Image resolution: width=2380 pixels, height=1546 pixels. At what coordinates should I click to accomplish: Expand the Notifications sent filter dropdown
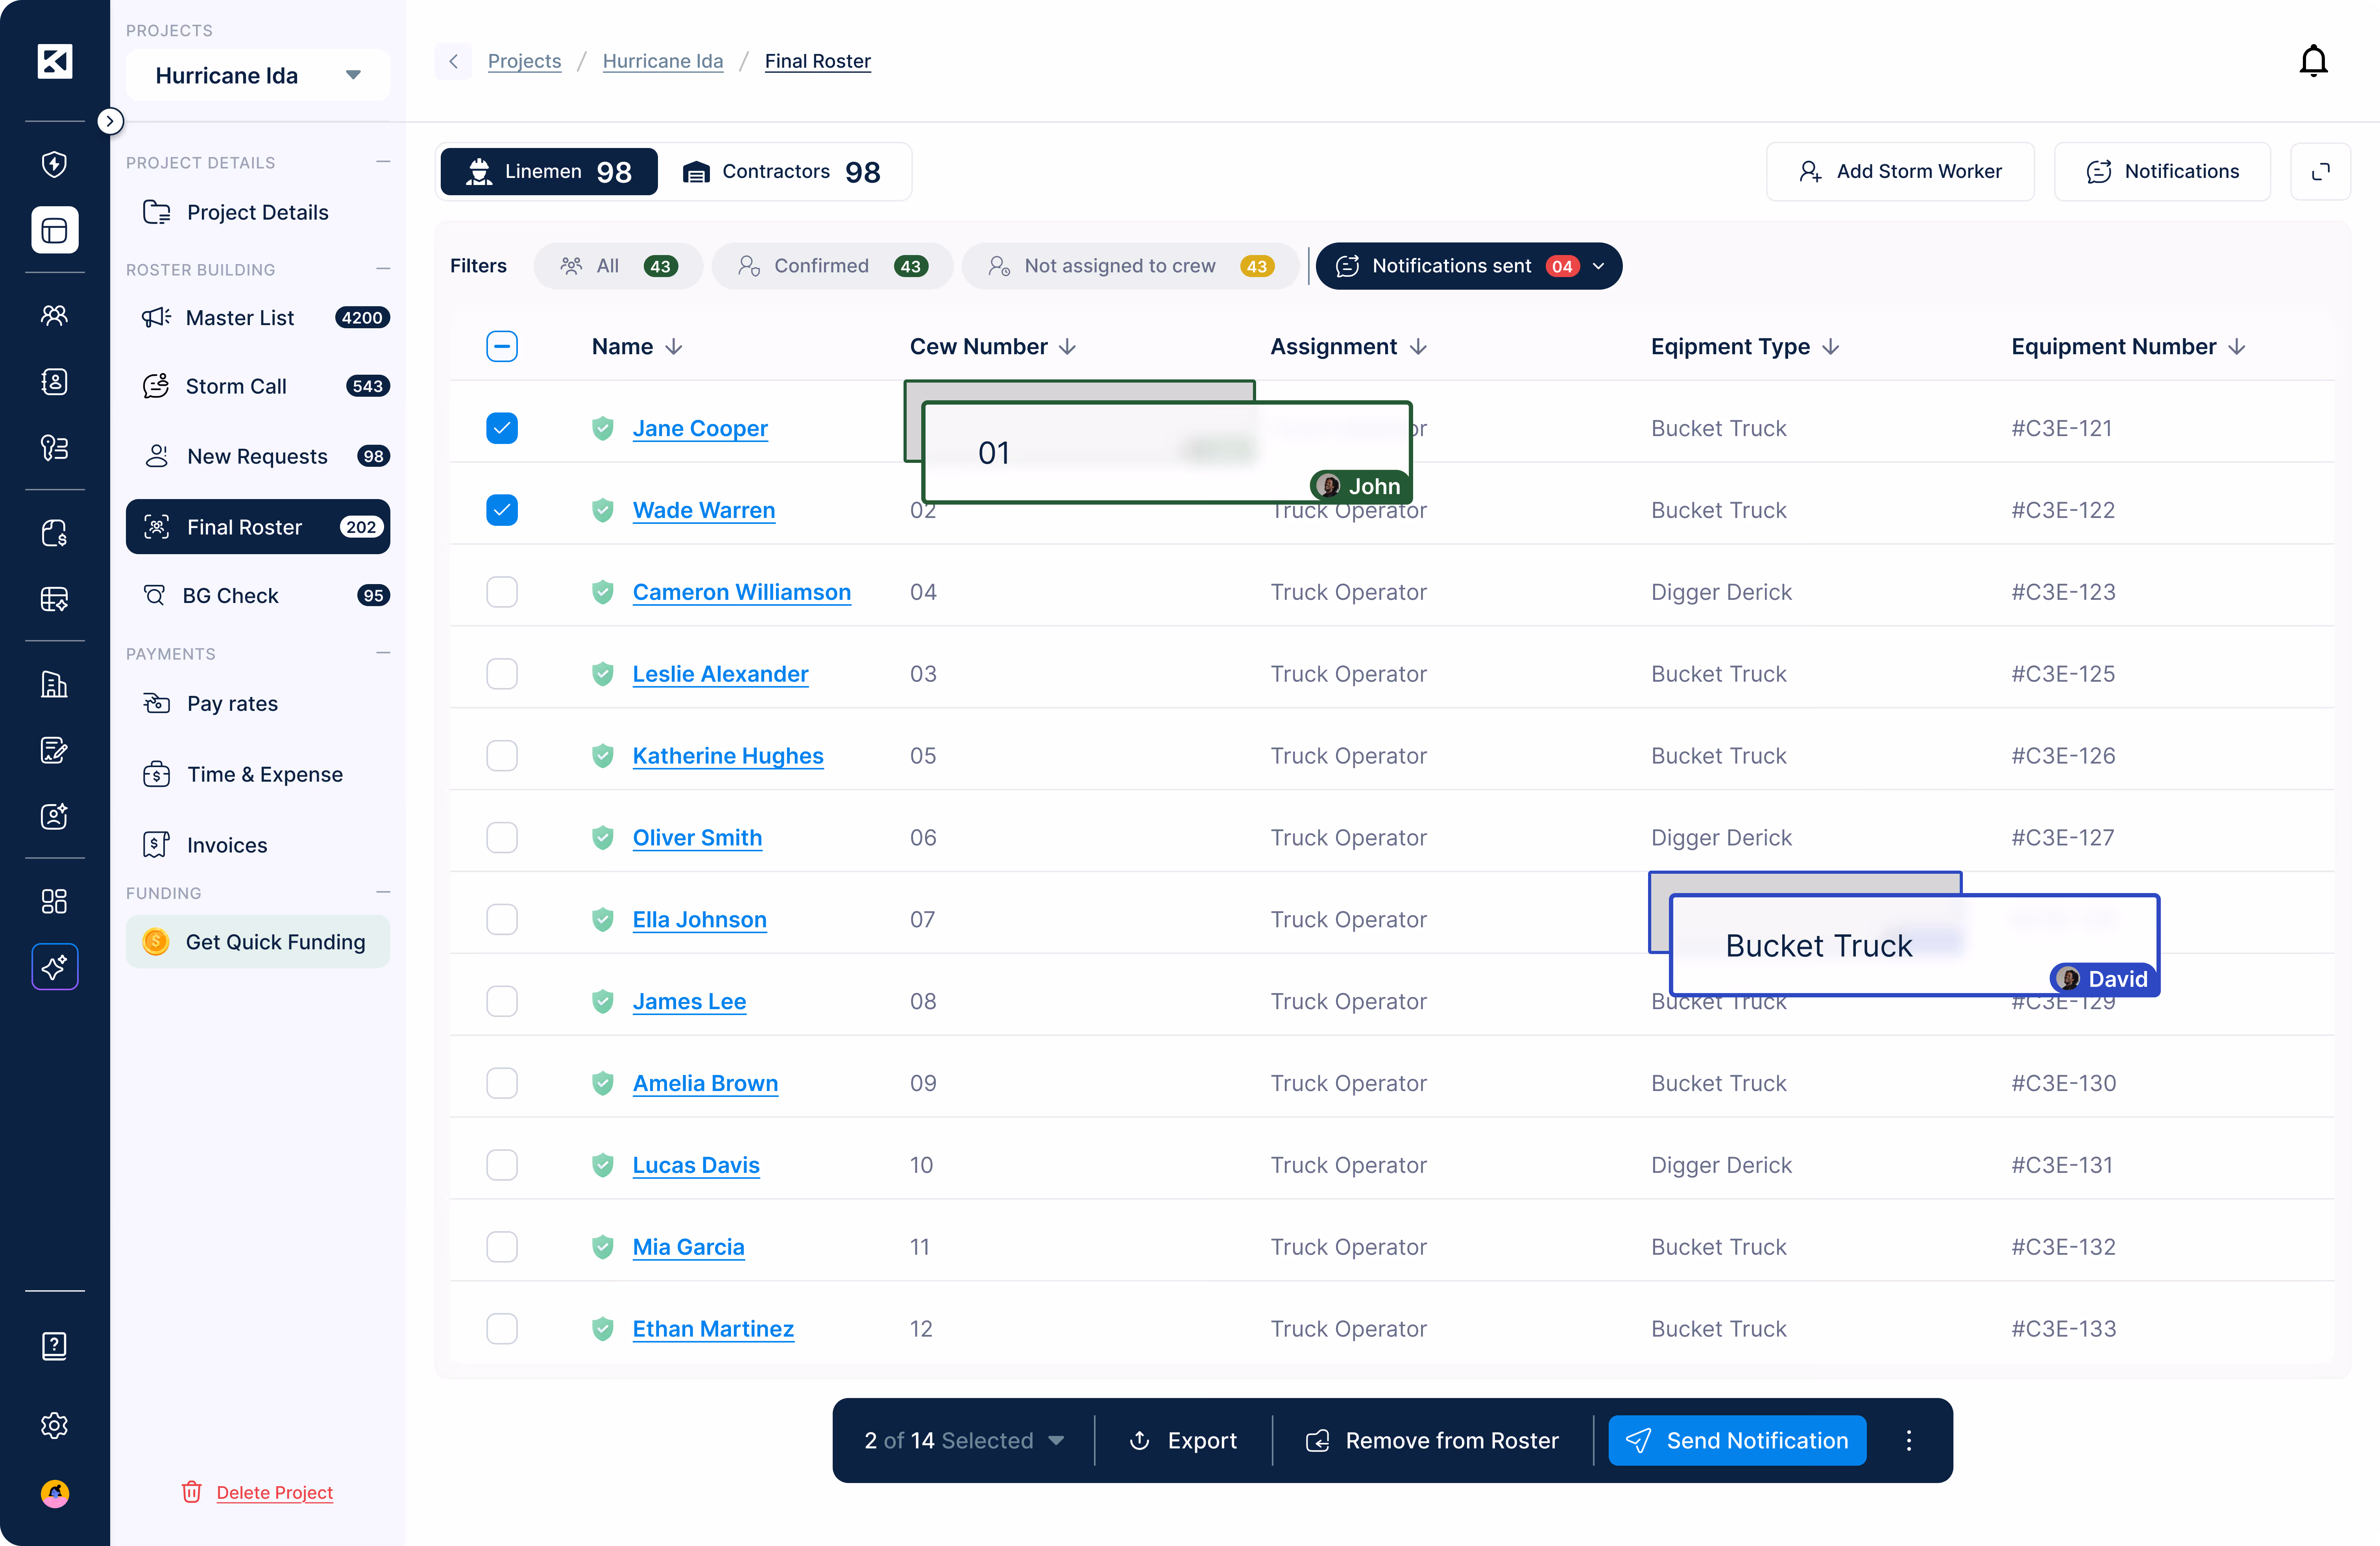(1598, 266)
